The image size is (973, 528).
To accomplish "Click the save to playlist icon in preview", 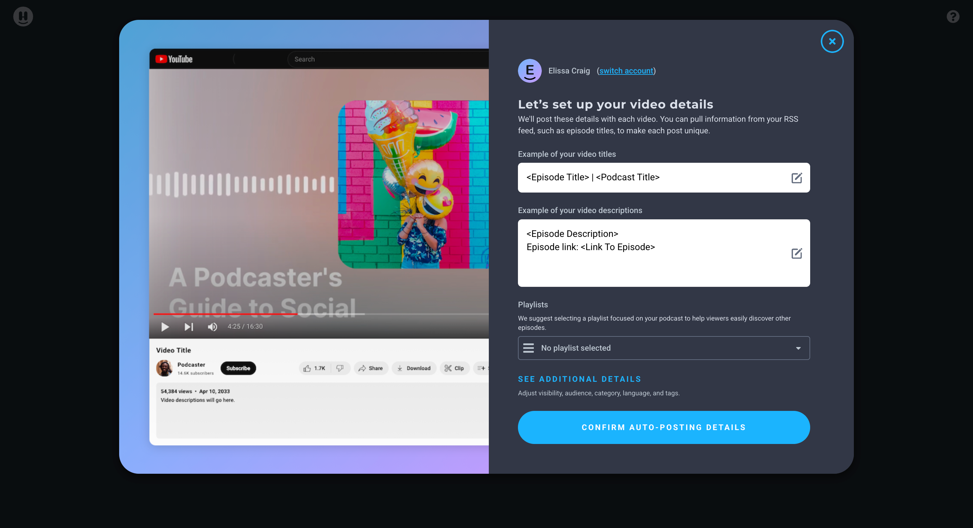I will point(481,368).
